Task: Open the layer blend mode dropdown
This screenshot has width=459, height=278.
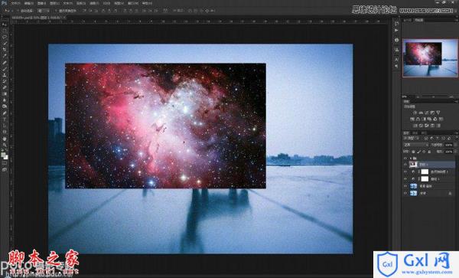Action: pyautogui.click(x=416, y=145)
